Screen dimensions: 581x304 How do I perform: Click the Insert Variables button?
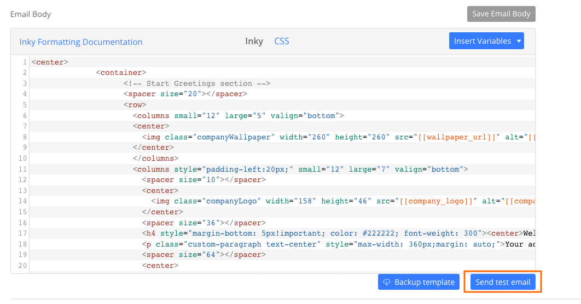486,41
